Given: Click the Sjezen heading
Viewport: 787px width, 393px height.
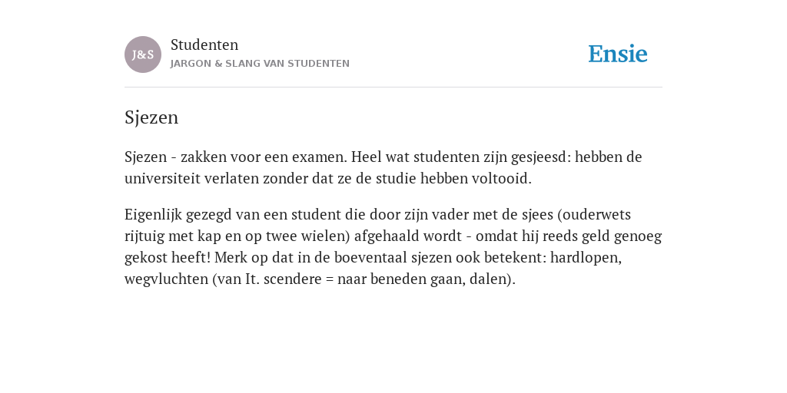Looking at the screenshot, I should (x=151, y=117).
